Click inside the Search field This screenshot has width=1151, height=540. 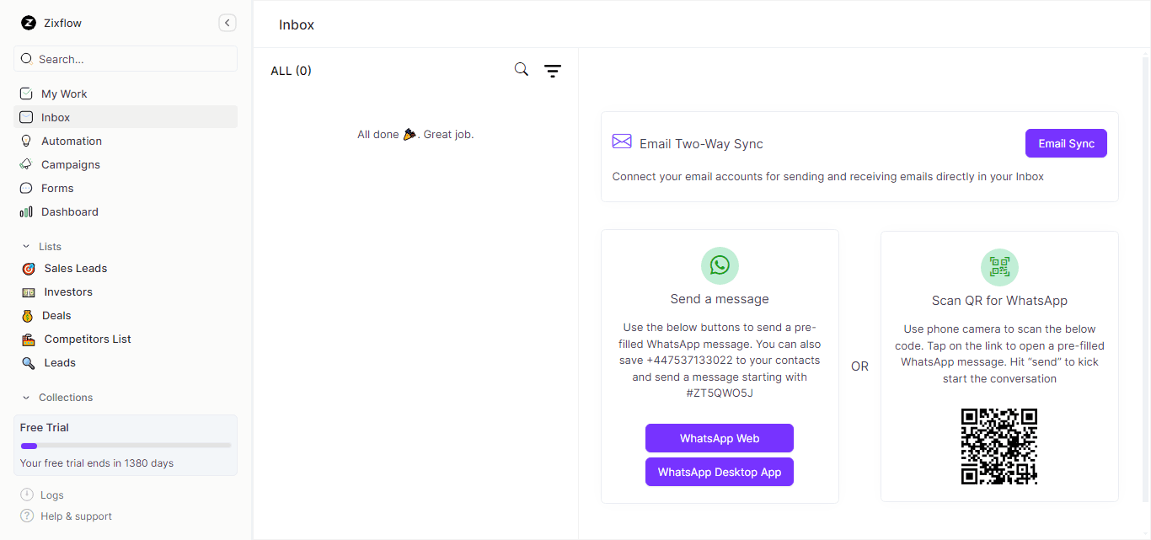coord(125,58)
